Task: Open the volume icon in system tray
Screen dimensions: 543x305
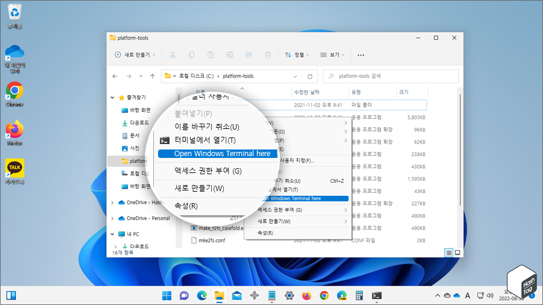Action: pyautogui.click(x=490, y=296)
